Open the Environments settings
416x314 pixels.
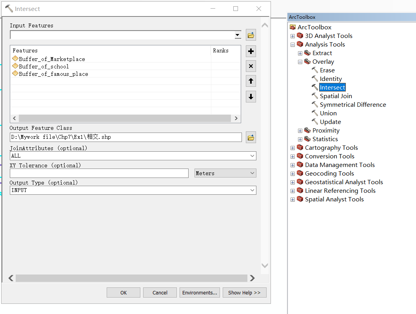pos(200,292)
